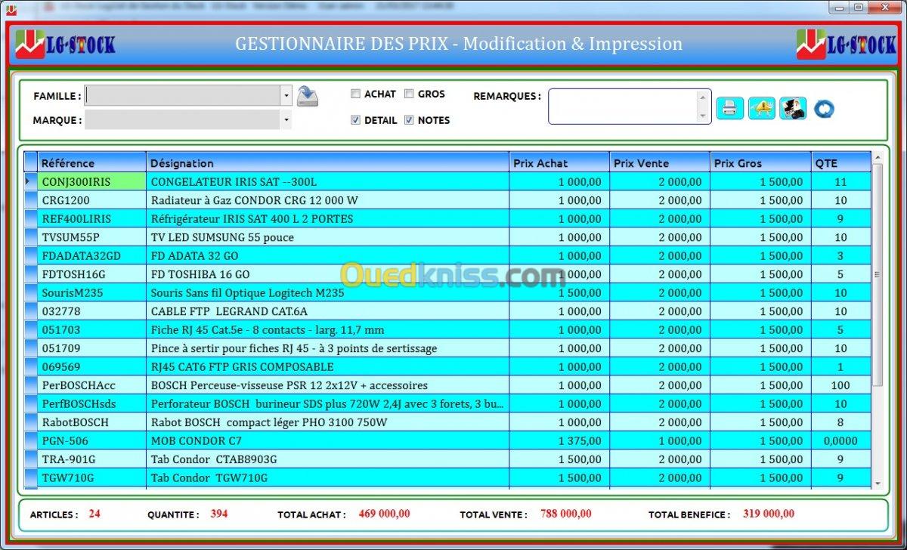
Task: Select Prix Vente cell of PGN-506 row
Action: pyautogui.click(x=660, y=441)
